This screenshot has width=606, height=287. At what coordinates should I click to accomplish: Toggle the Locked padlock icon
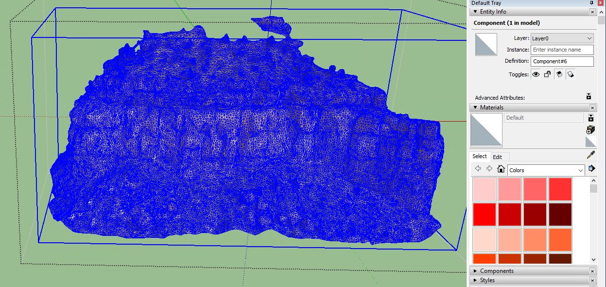coord(547,74)
